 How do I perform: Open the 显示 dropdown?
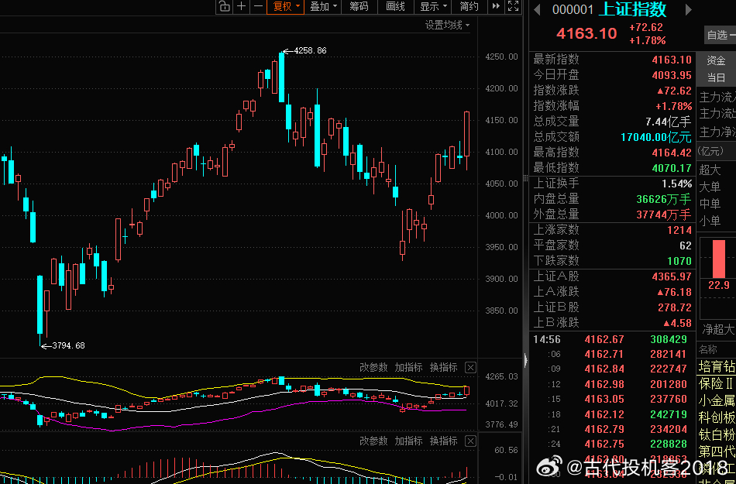click(433, 6)
